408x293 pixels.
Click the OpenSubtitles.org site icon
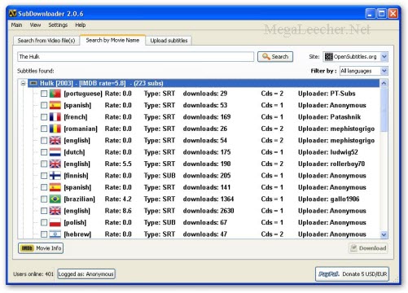[x=329, y=57]
